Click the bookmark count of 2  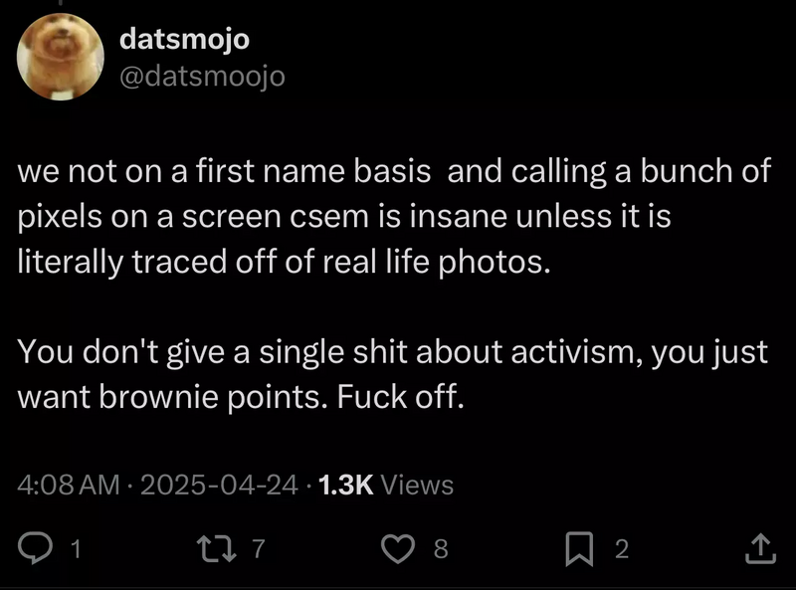622,549
